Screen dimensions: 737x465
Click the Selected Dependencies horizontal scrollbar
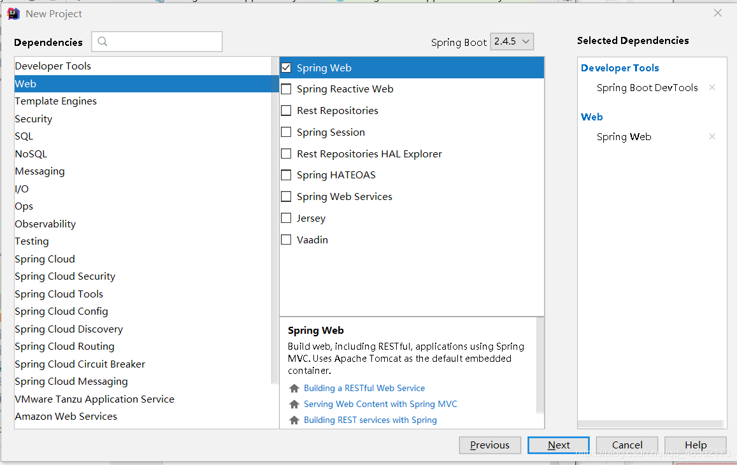(x=650, y=424)
